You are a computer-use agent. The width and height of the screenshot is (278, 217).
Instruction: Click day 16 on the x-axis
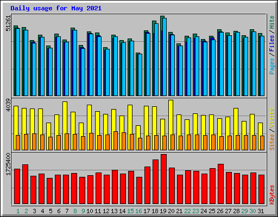coord(138,211)
